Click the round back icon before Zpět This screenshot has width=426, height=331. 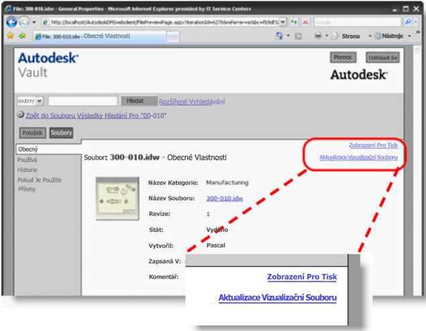click(21, 115)
